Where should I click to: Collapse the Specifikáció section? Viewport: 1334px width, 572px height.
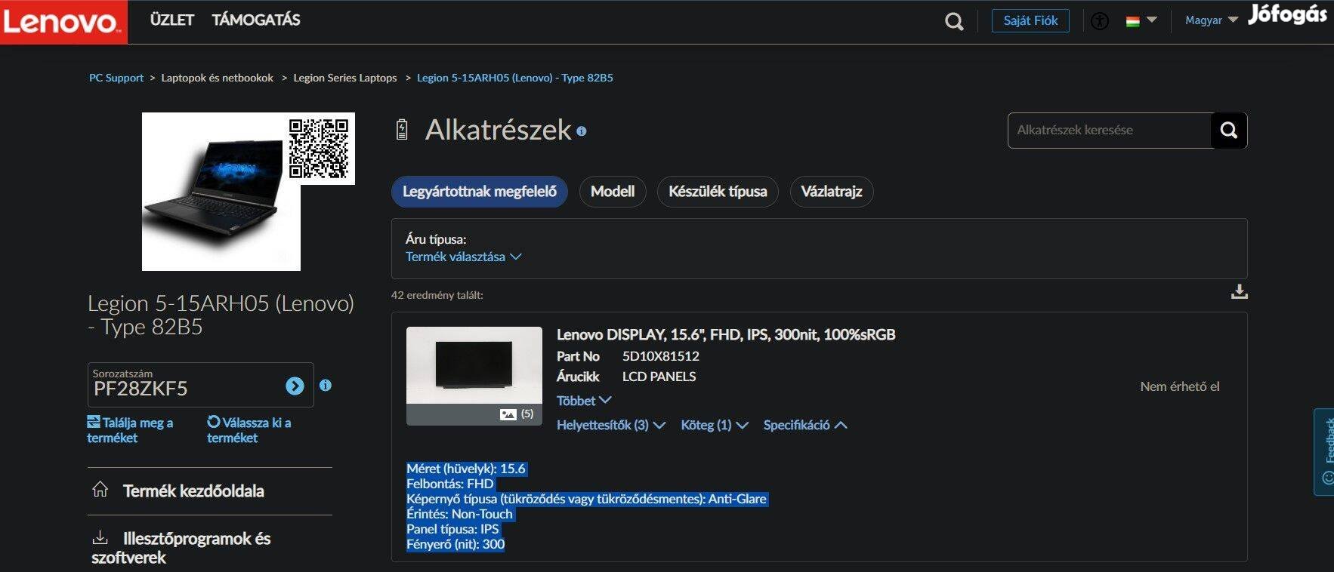click(805, 425)
